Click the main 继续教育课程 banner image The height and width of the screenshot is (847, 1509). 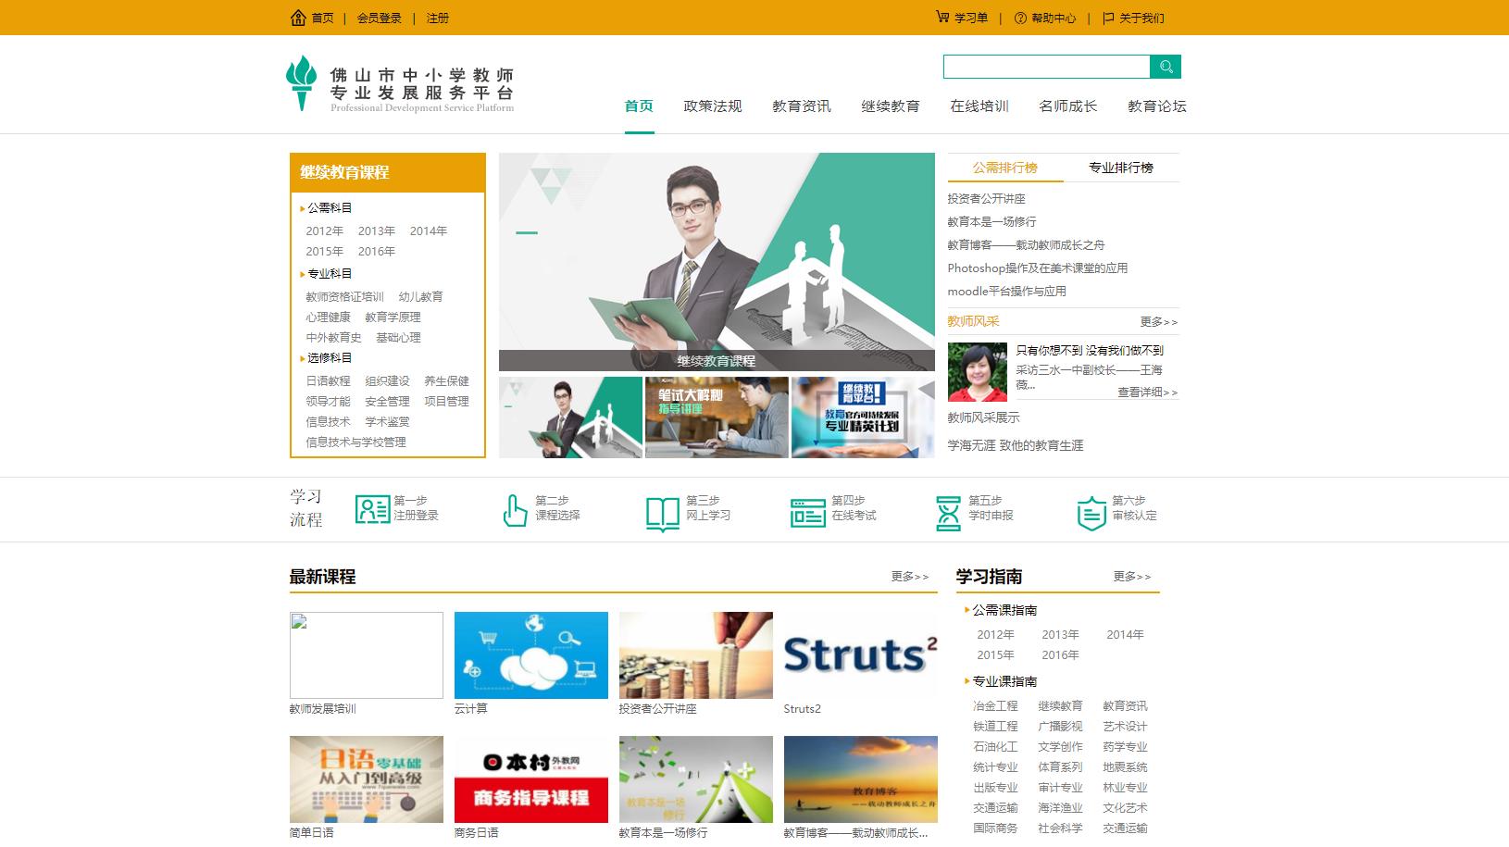click(717, 262)
